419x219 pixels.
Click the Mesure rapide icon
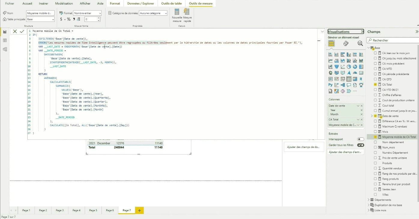(187, 12)
